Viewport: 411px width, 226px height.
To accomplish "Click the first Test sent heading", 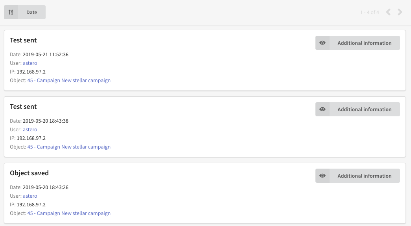I will pyautogui.click(x=23, y=40).
